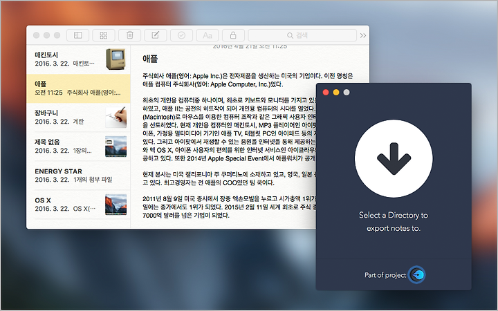The image size is (498, 311).
Task: Close the exporter window with red button
Action: pos(326,93)
